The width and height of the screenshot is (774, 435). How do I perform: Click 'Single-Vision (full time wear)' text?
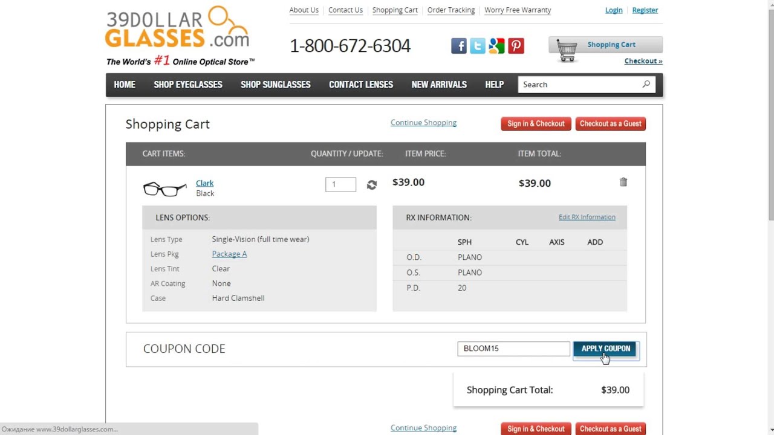coord(261,239)
